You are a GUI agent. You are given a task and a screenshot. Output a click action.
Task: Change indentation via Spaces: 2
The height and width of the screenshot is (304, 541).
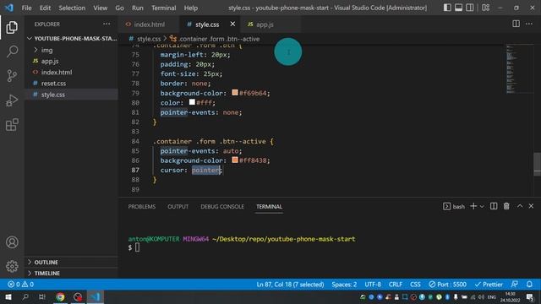pos(344,285)
